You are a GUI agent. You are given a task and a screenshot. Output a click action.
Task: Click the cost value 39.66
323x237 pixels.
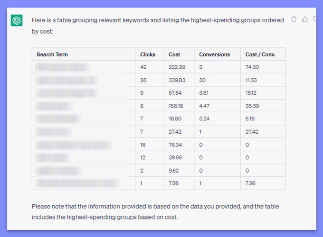pyautogui.click(x=175, y=158)
